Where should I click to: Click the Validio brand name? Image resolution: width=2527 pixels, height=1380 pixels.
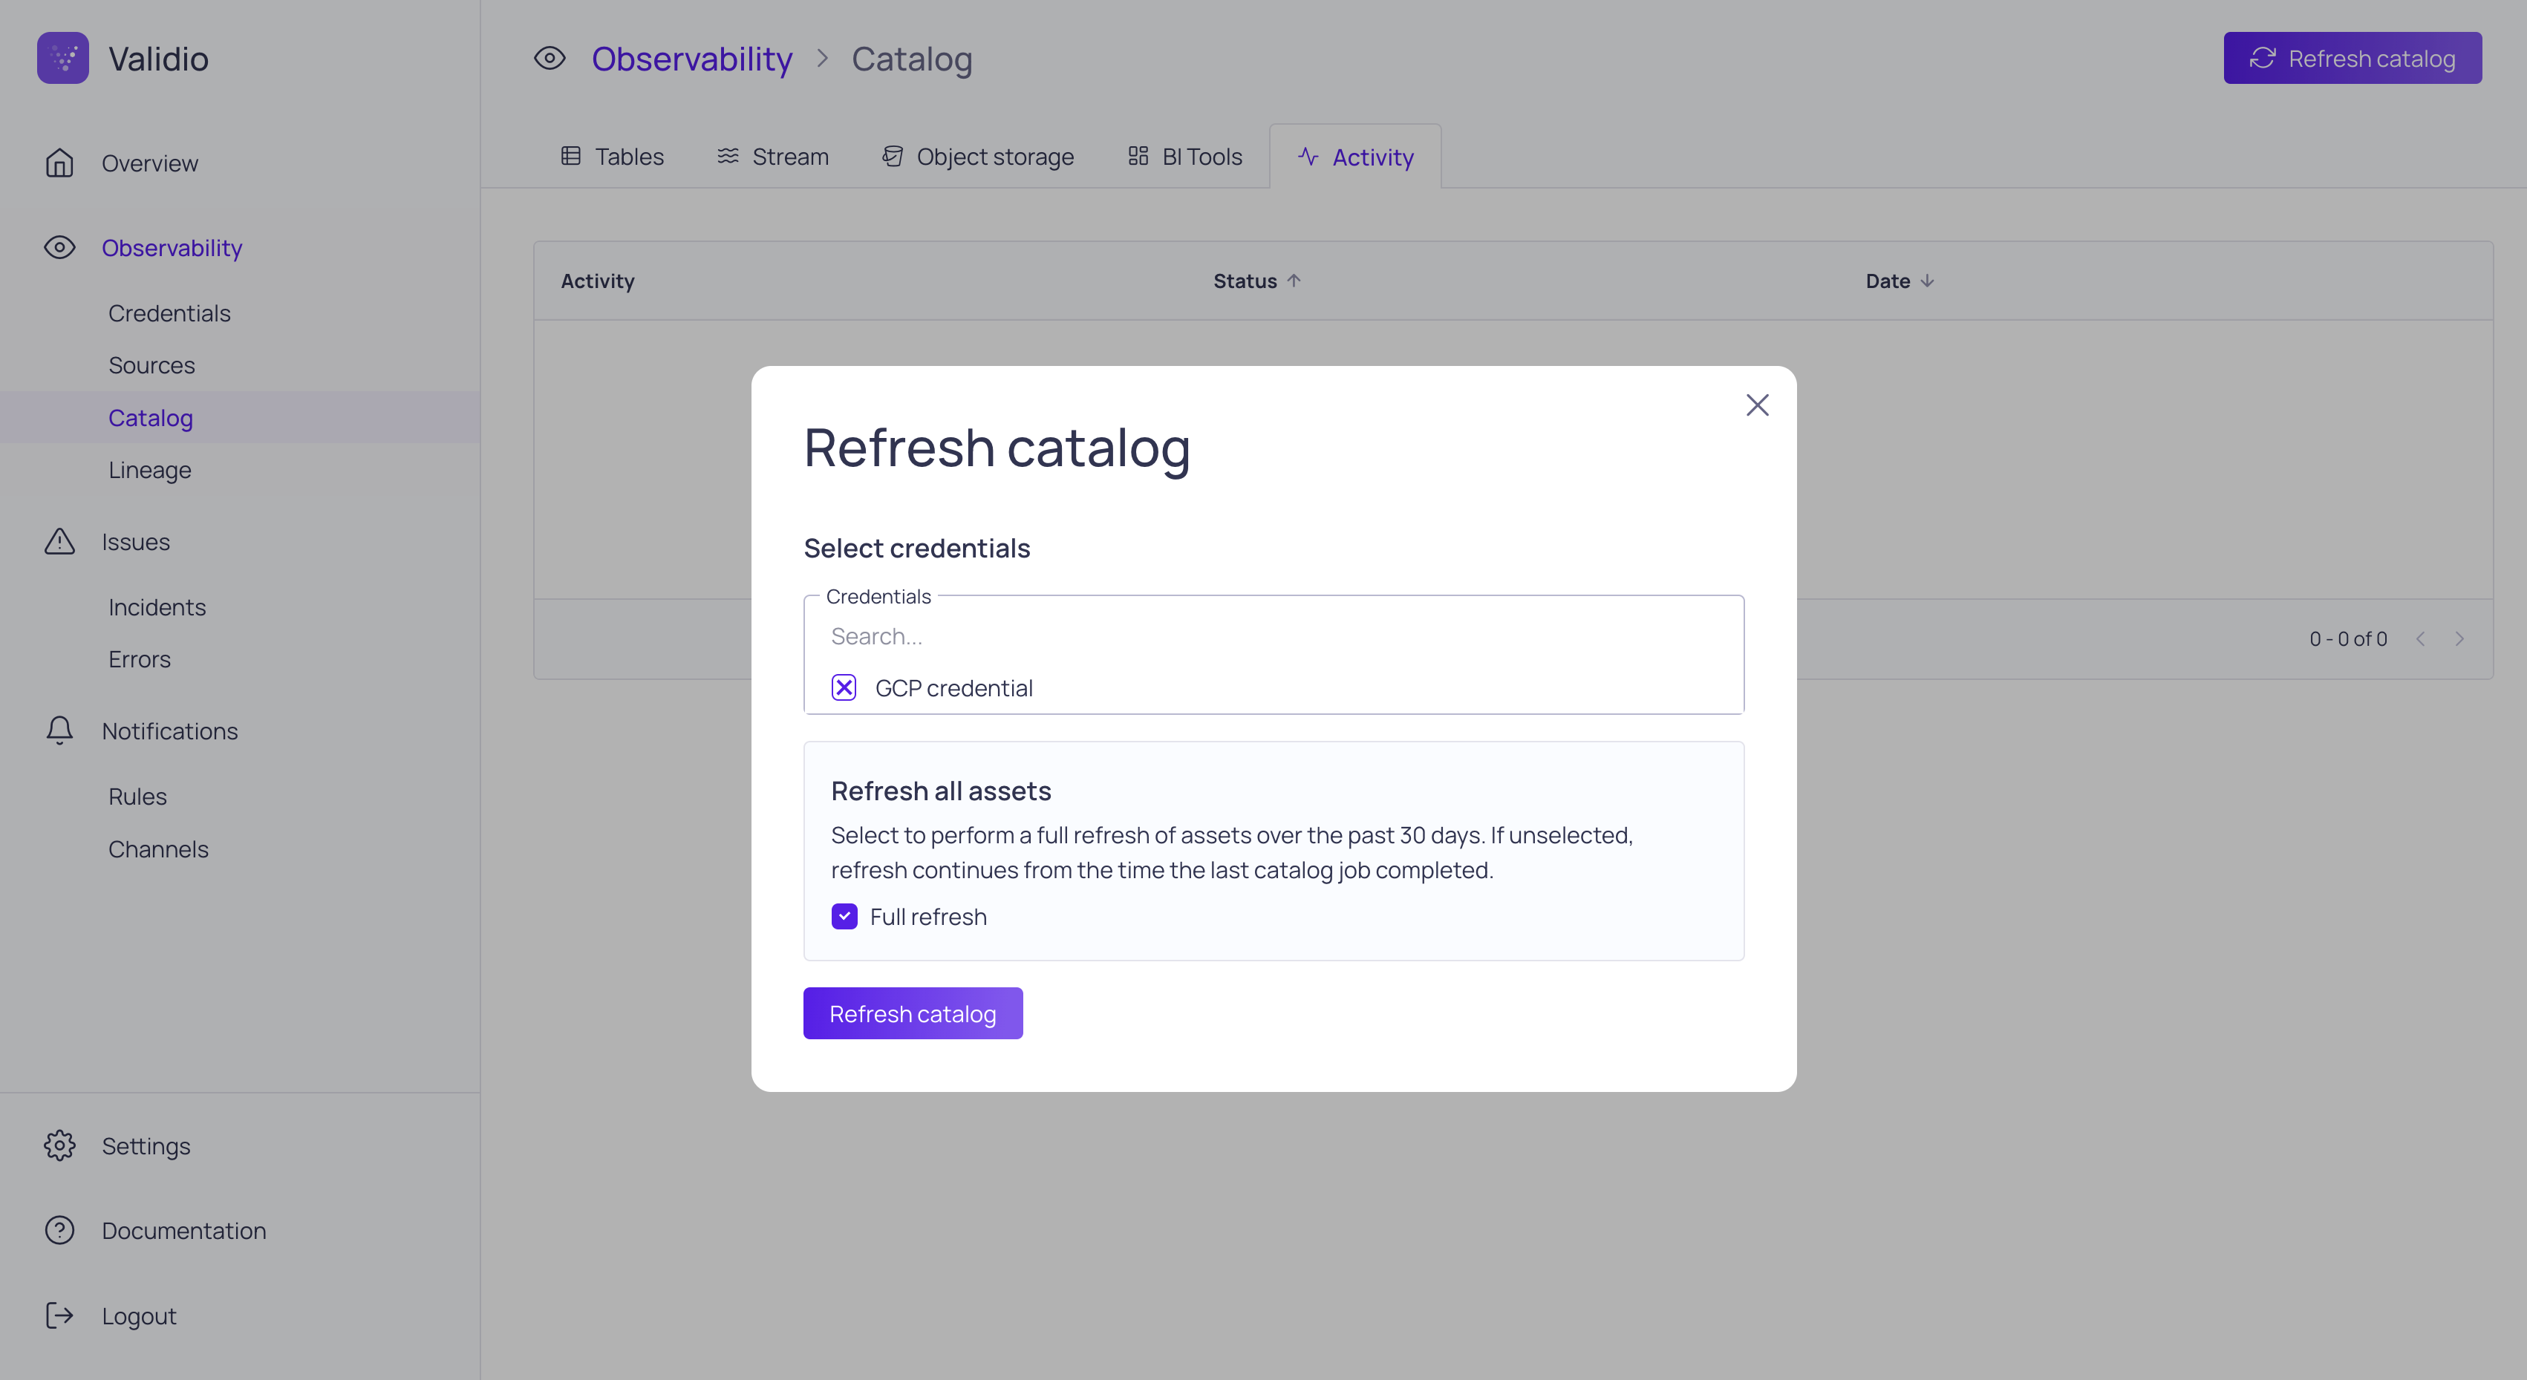tap(158, 58)
